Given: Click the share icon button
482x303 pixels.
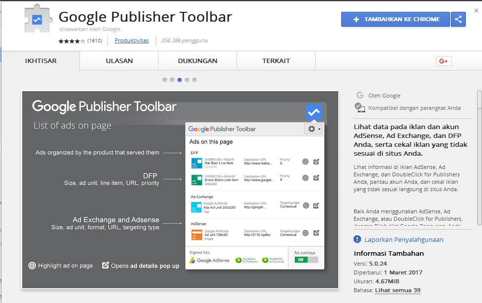Looking at the screenshot, I should [x=458, y=19].
